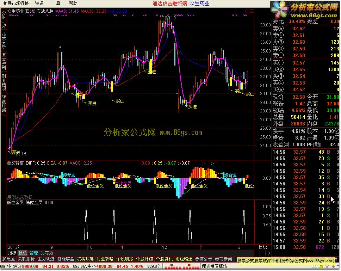Open 个股资讯 link
Image resolution: width=341 pixels, height=271 pixels.
(x=164, y=259)
